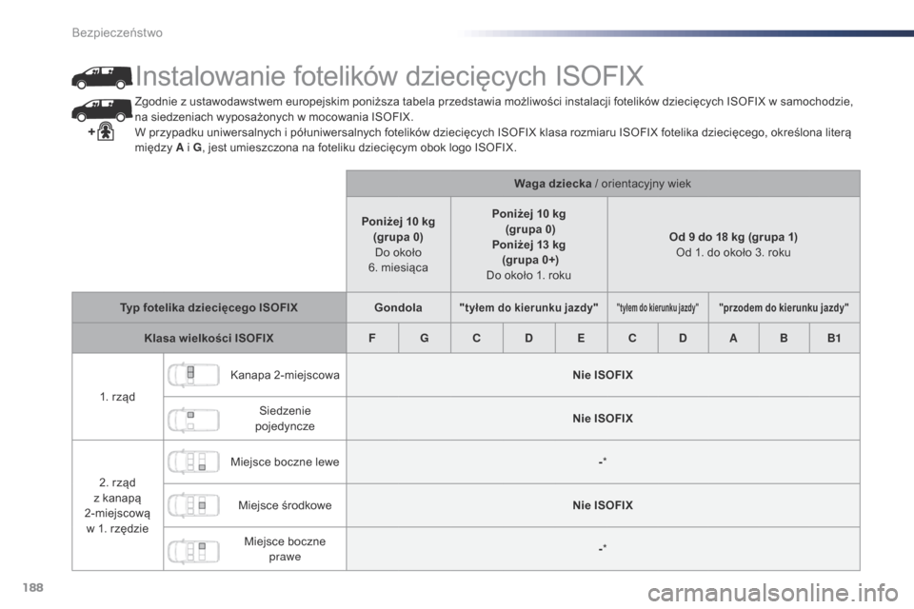The image size is (914, 609).
Task: Click the seat diagram for Miejsce środkowe
Action: click(x=193, y=505)
